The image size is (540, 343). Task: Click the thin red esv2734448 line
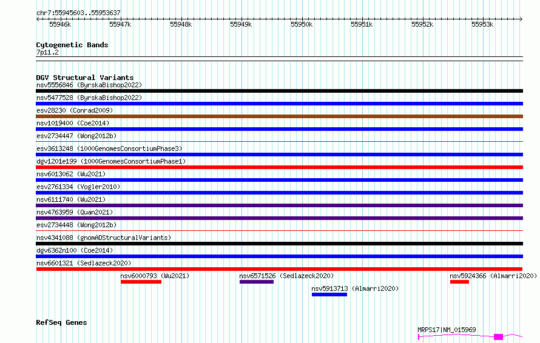(279, 230)
